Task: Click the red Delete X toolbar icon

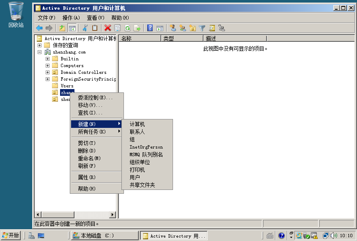Action: [107, 28]
